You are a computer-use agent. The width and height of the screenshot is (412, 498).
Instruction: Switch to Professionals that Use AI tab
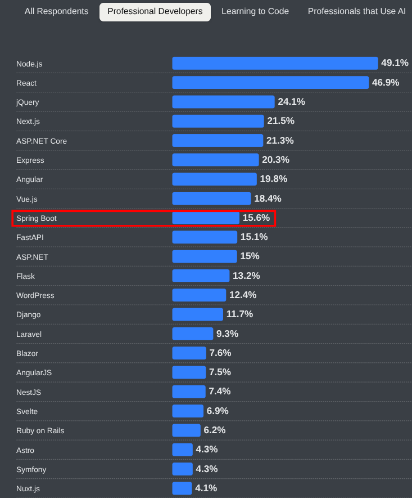(356, 11)
